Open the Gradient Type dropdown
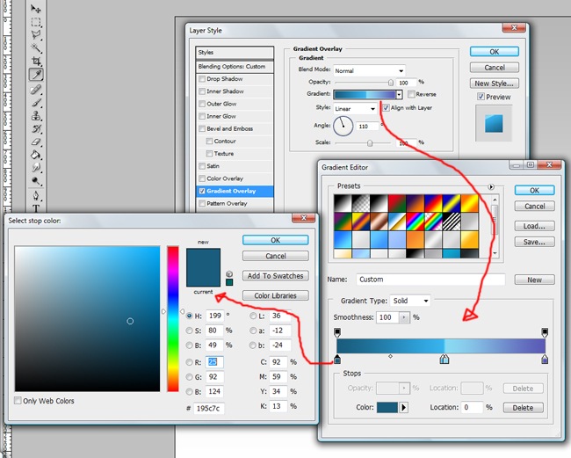The image size is (571, 458). [x=410, y=301]
